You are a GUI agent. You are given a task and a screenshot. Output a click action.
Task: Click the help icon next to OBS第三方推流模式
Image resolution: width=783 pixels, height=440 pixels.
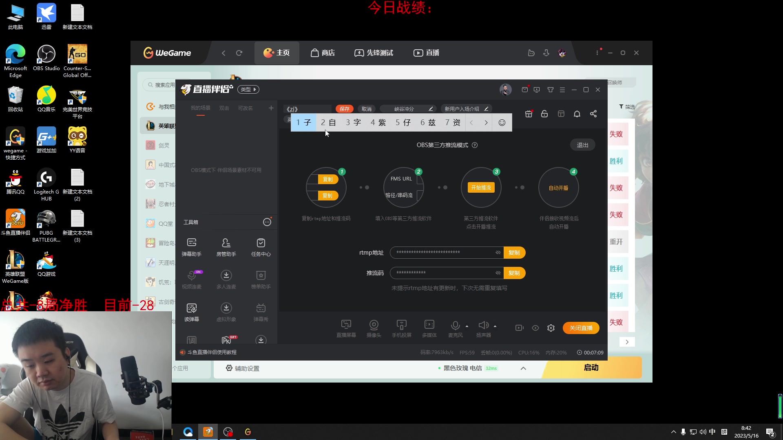(x=475, y=145)
